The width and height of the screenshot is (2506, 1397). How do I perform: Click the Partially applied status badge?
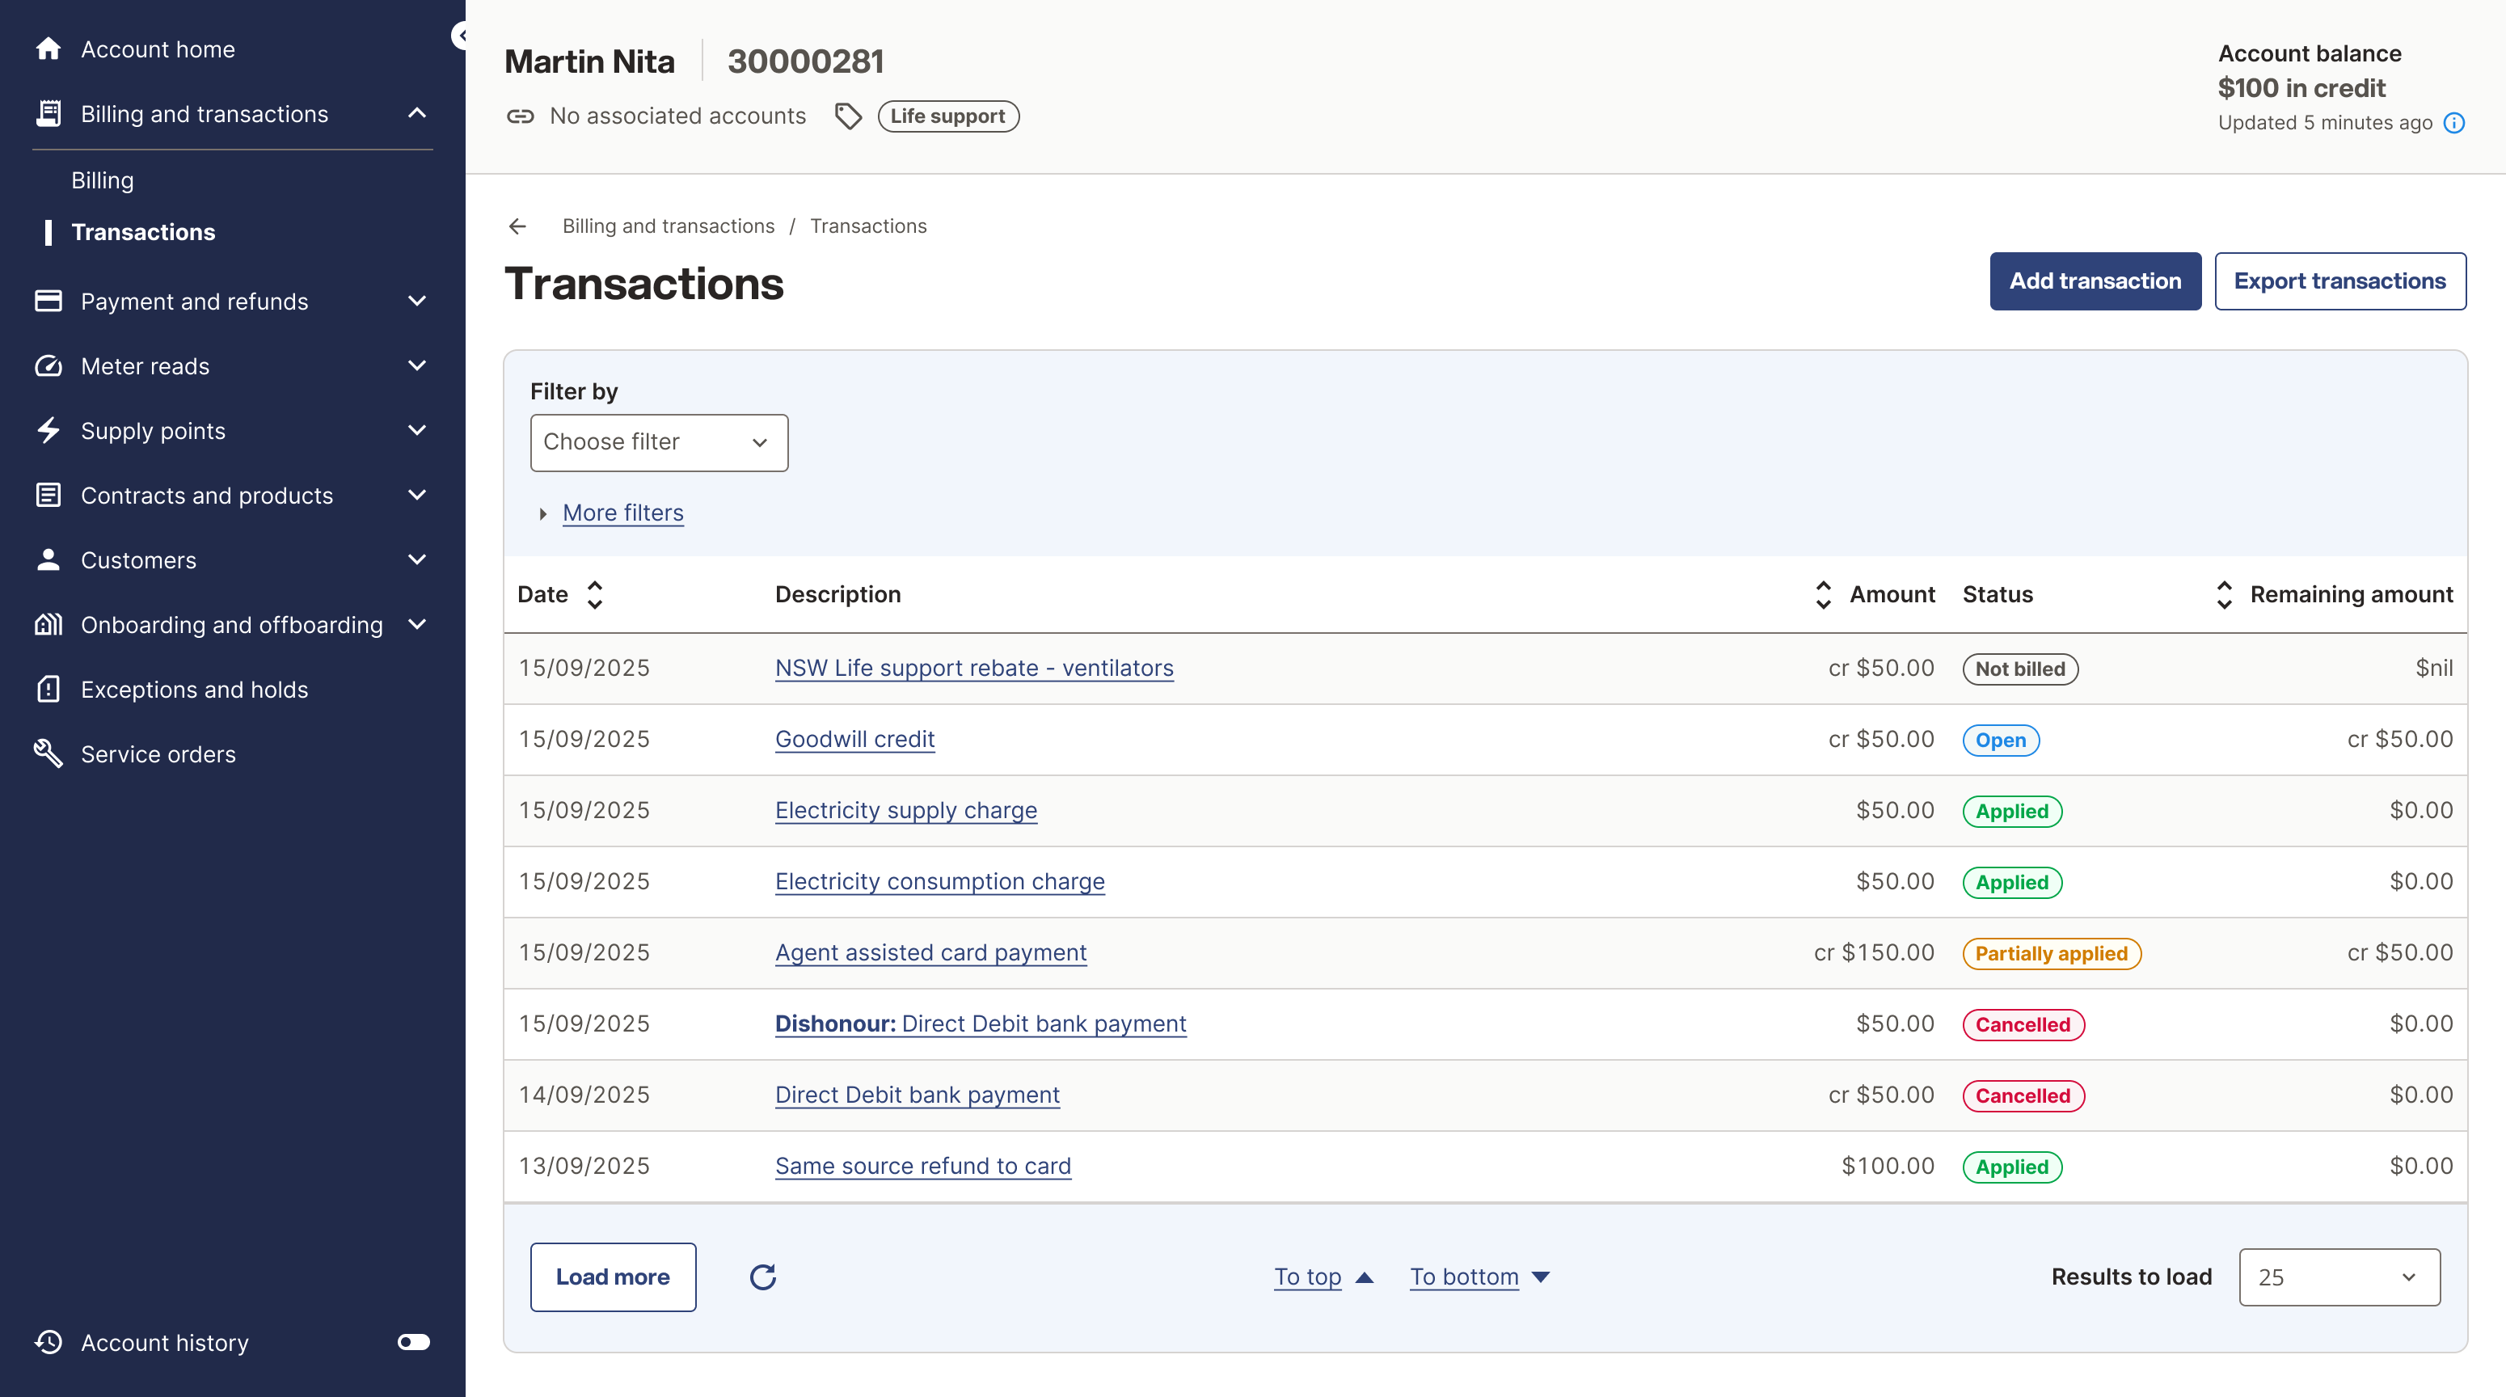[2051, 953]
